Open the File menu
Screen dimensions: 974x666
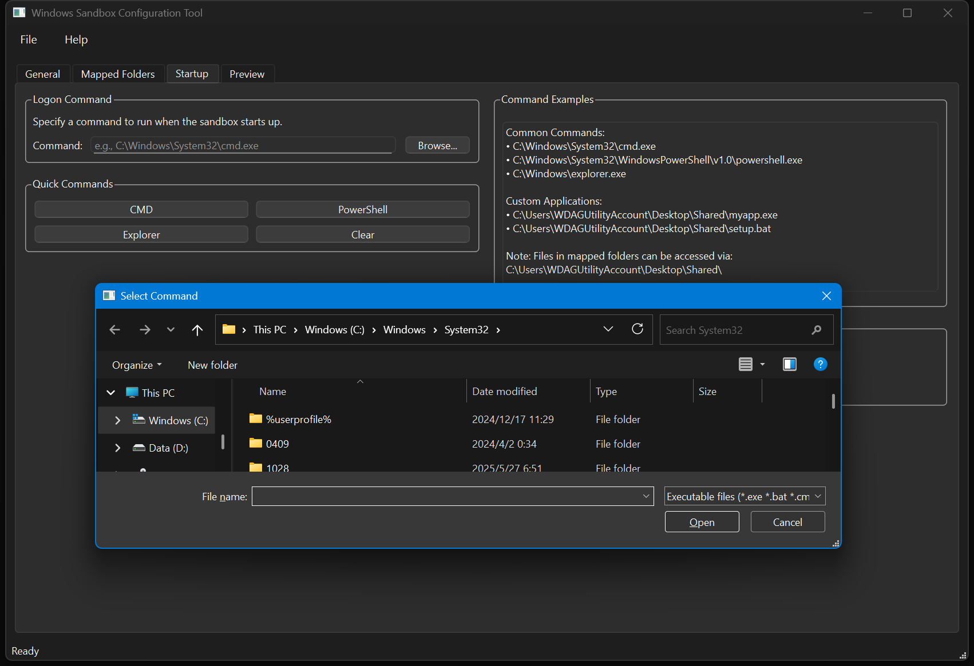[29, 39]
